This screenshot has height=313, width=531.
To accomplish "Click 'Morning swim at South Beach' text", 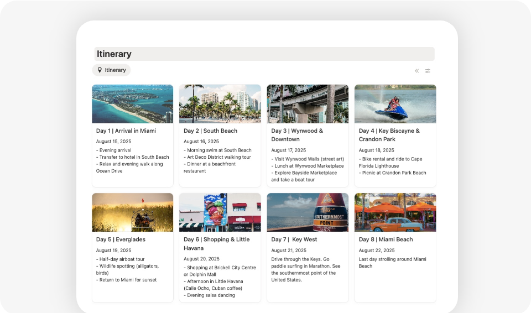I will click(x=219, y=150).
